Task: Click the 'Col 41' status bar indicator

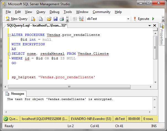Action: pos(95,126)
